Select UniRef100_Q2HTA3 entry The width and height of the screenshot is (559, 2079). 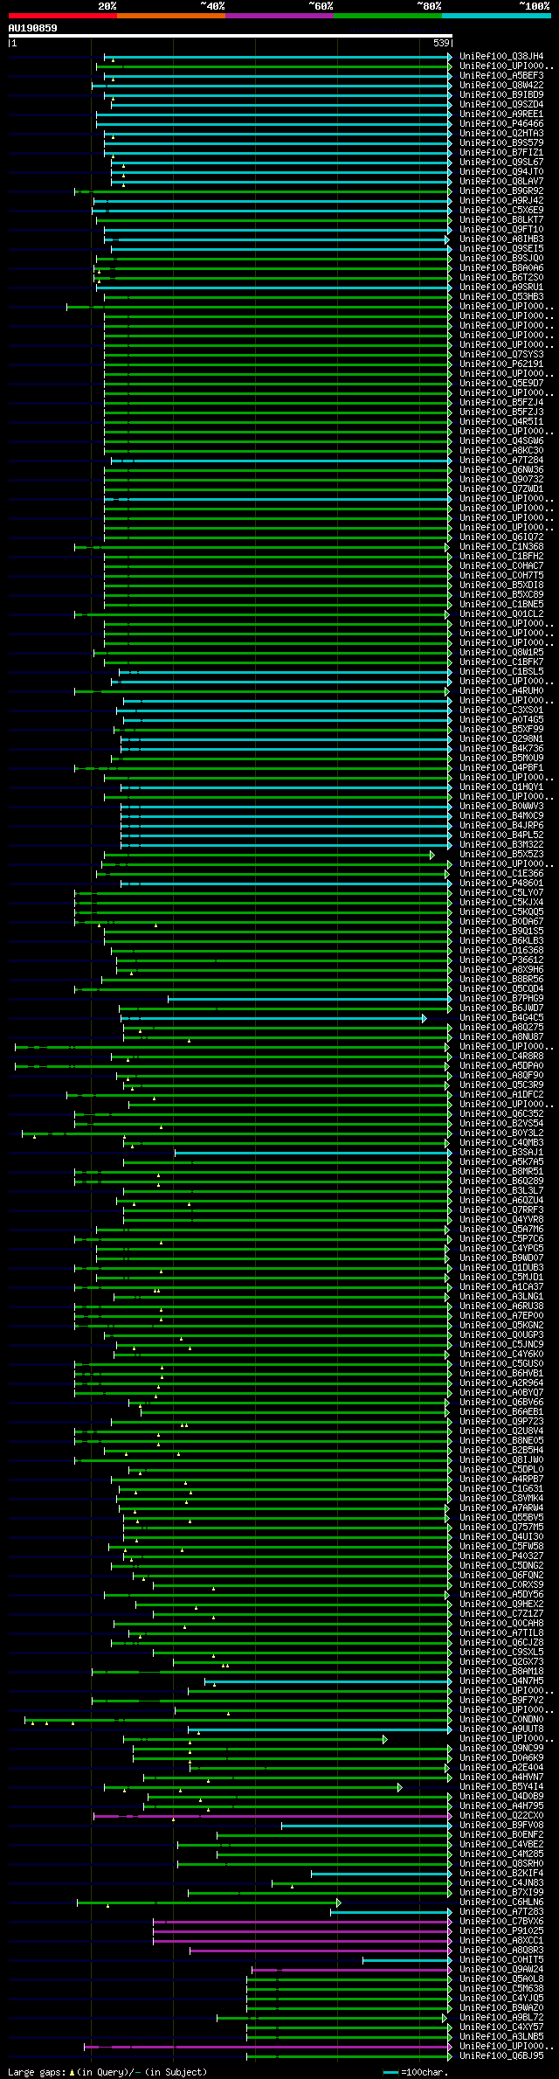501,134
